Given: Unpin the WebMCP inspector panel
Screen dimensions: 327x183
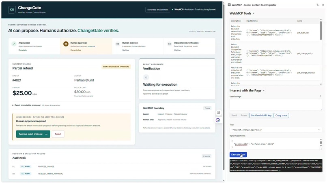Looking at the screenshot, I should click(317, 5).
